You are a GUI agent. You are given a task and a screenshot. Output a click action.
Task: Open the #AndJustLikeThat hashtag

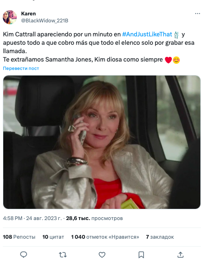coord(147,34)
